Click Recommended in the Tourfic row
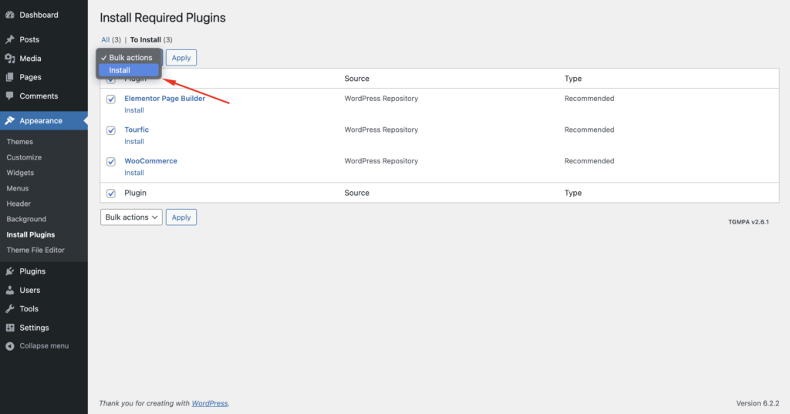The image size is (790, 414). point(589,130)
